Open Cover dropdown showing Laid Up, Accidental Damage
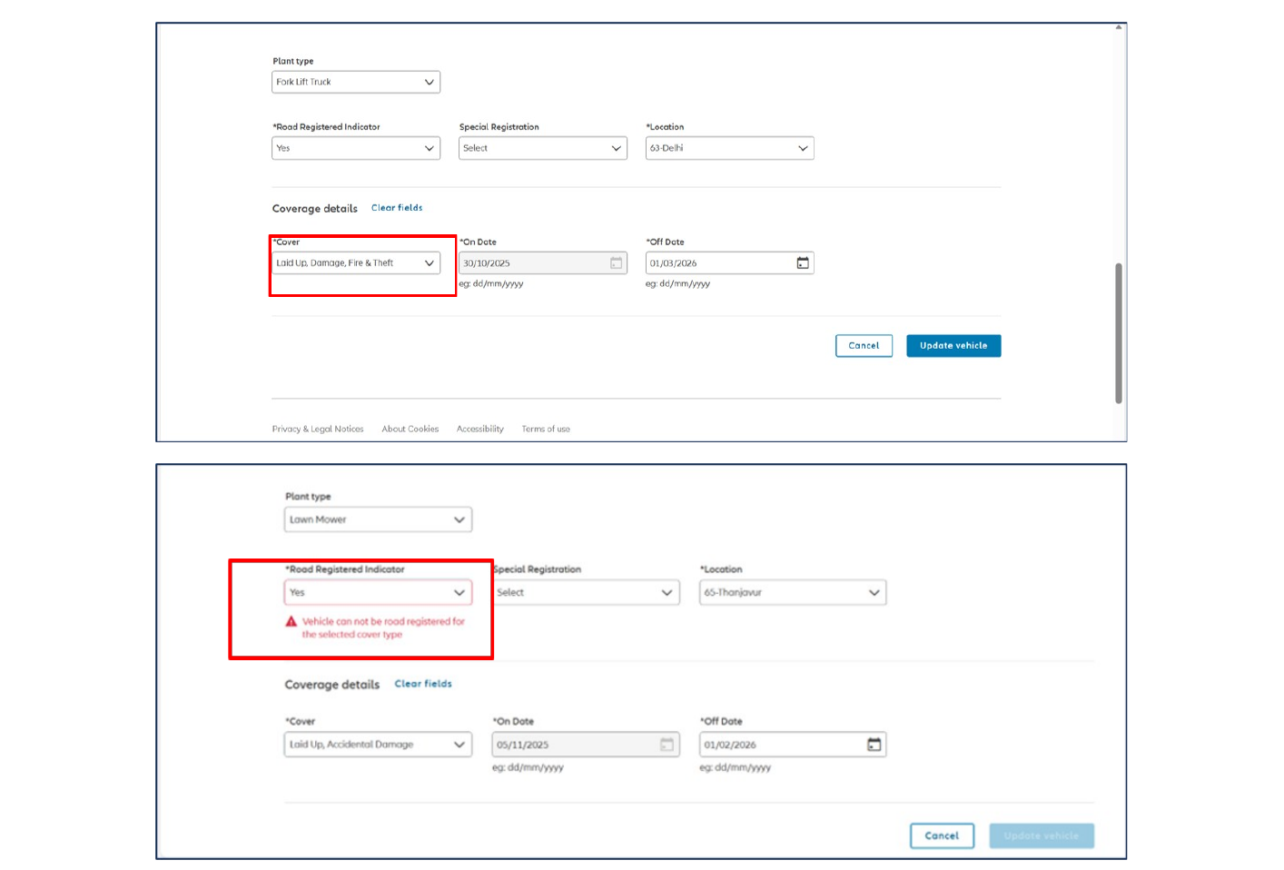The image size is (1284, 870). (378, 745)
